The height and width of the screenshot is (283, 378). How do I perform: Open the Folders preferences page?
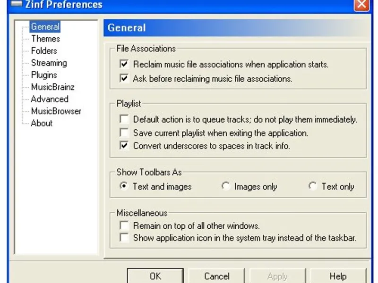[x=44, y=51]
